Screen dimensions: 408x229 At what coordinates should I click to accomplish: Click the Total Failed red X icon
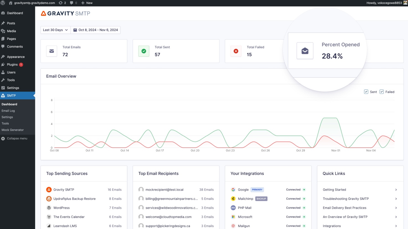(x=236, y=51)
